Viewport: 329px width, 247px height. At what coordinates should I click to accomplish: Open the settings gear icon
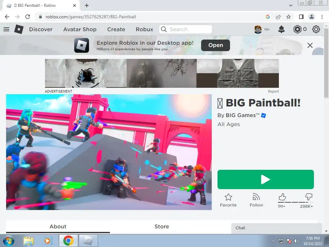pos(316,29)
